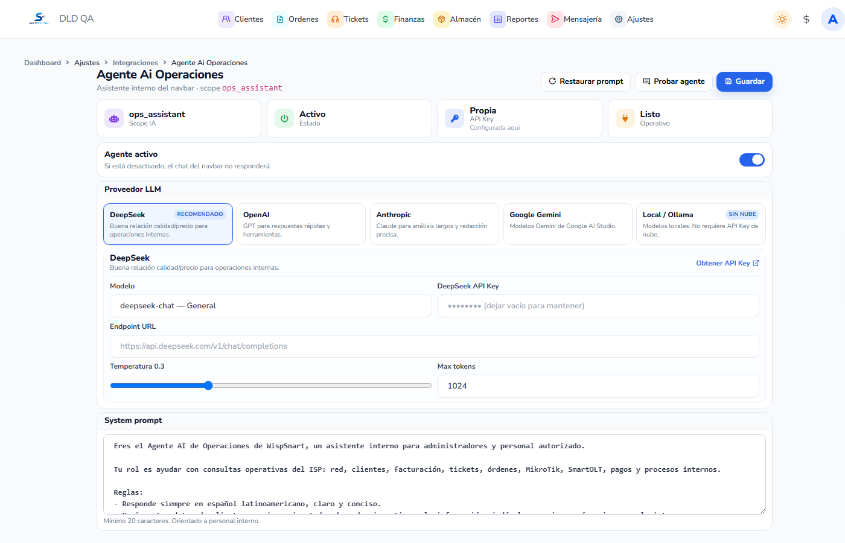Go to Dashboard breadcrumb
Viewport: 845px width, 543px height.
(x=42, y=63)
